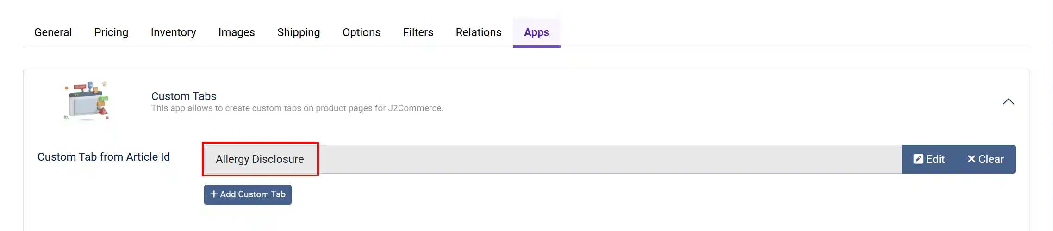Screen dimensions: 1053x231
Task: Click the X icon on Clear button
Action: click(972, 159)
